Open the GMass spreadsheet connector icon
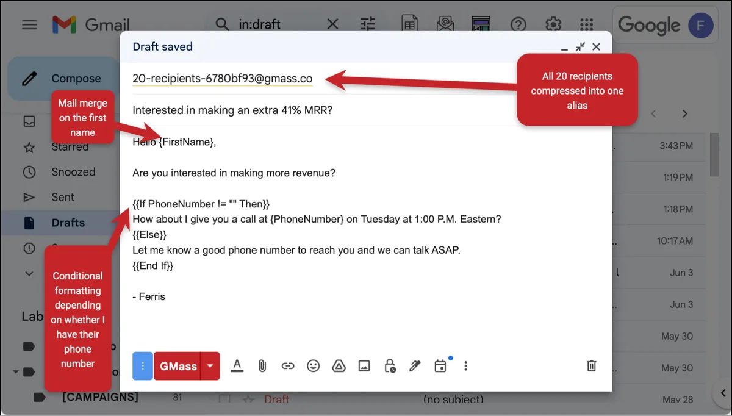 409,24
